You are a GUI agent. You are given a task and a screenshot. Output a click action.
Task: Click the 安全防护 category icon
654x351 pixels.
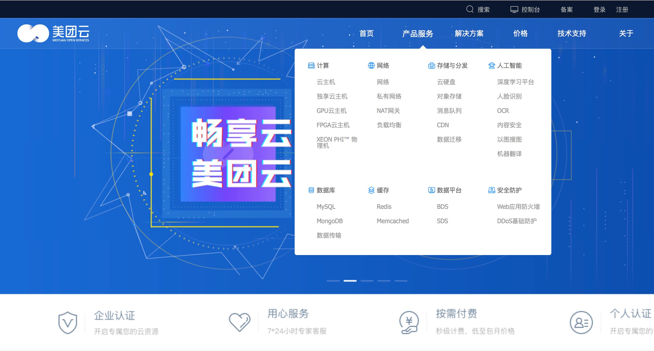click(492, 190)
